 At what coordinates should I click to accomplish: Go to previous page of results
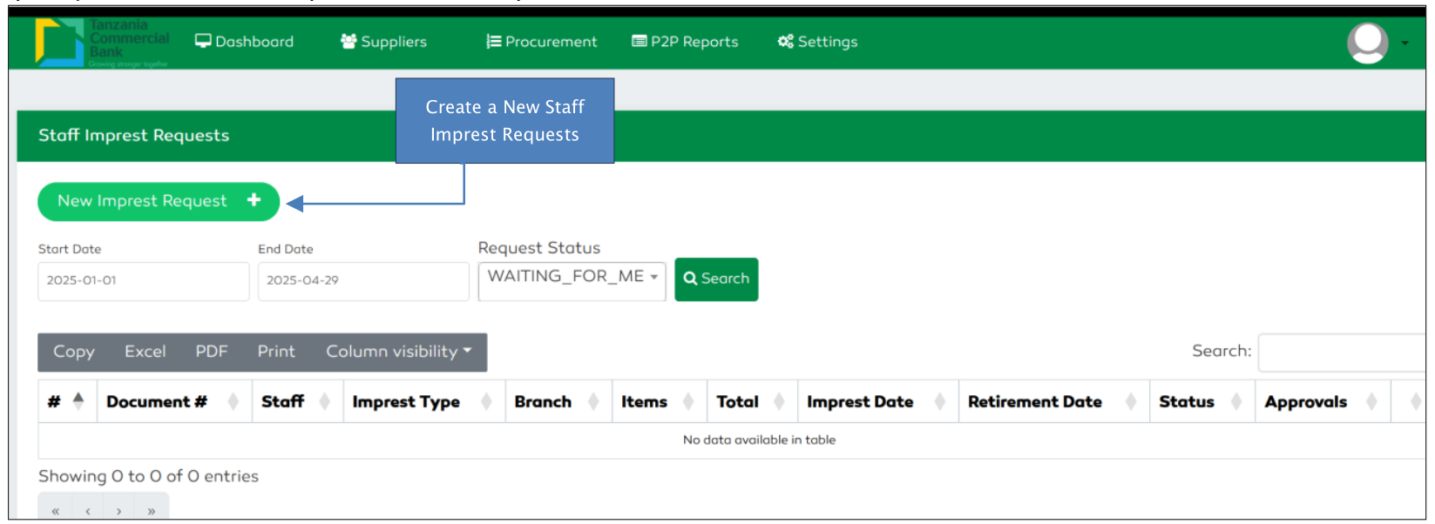pos(87,510)
